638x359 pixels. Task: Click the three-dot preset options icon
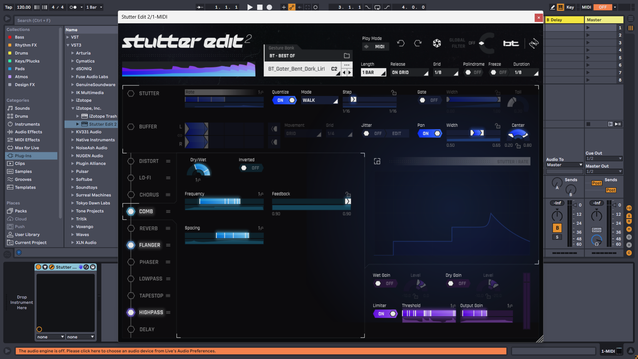(347, 65)
